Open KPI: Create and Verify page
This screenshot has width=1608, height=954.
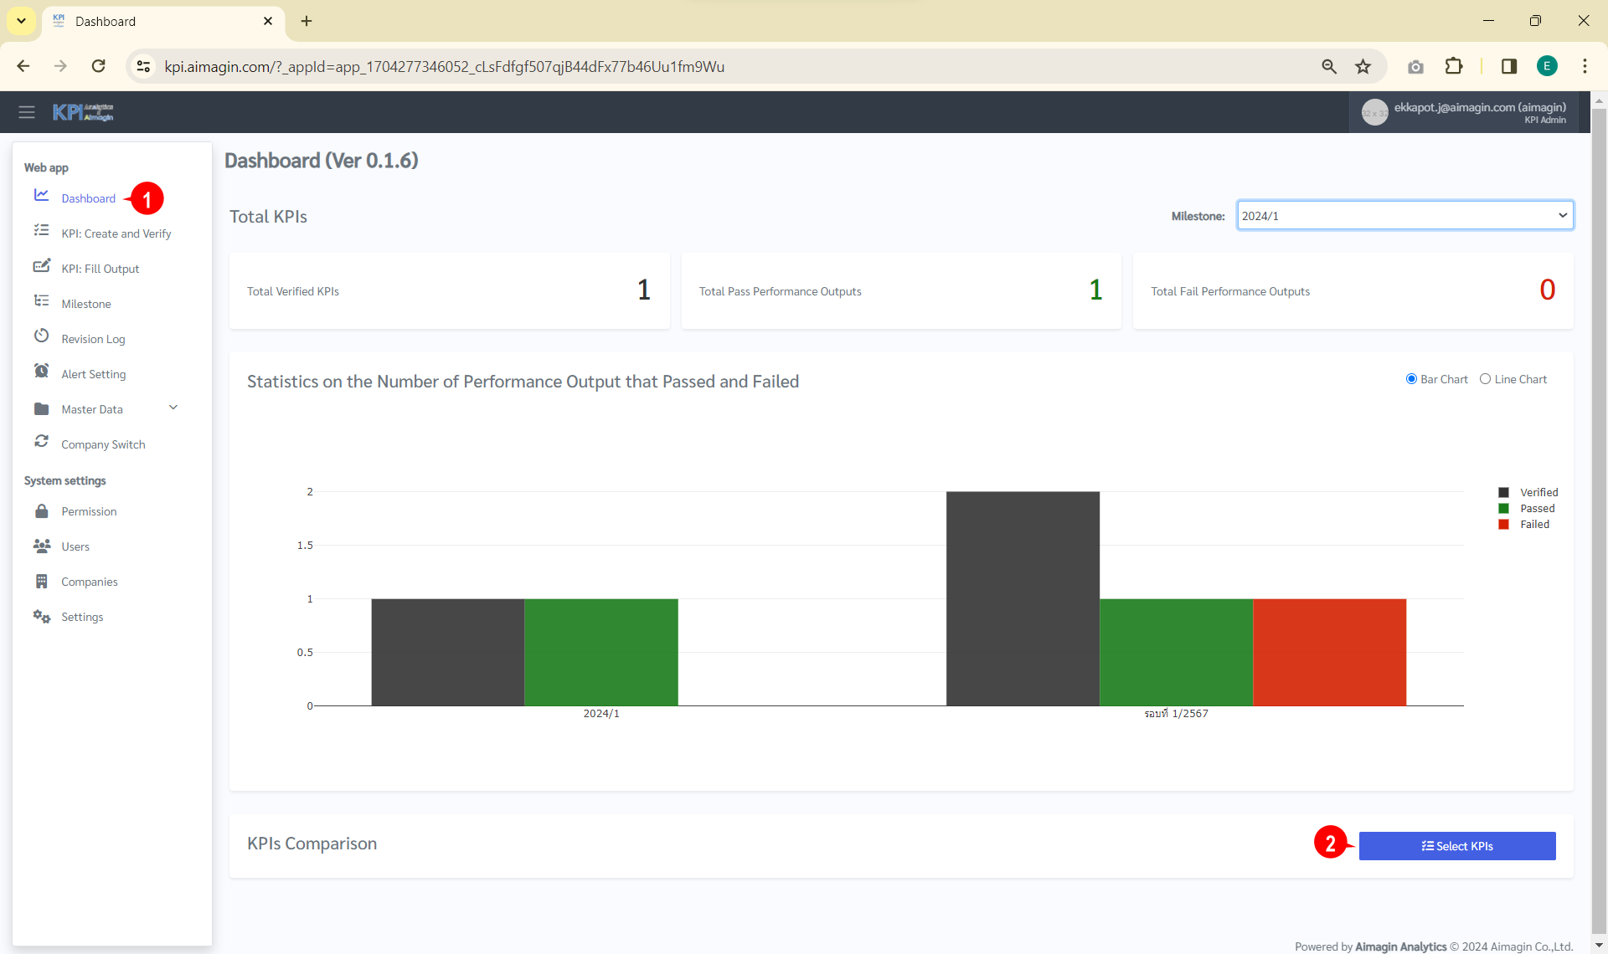click(x=116, y=233)
